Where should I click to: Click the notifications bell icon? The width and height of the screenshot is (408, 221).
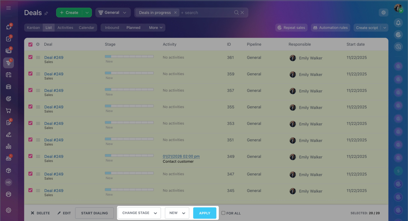(398, 23)
